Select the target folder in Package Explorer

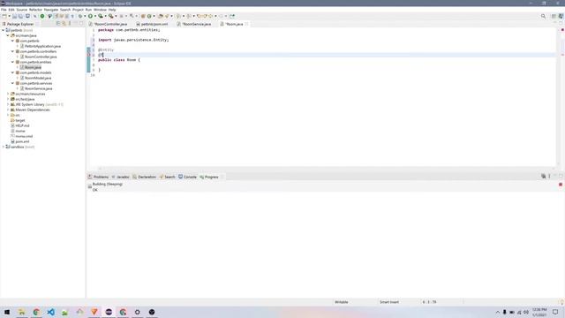20,120
